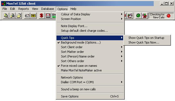Close the MonTel window
Screen dimensions: 175x101
171,4
